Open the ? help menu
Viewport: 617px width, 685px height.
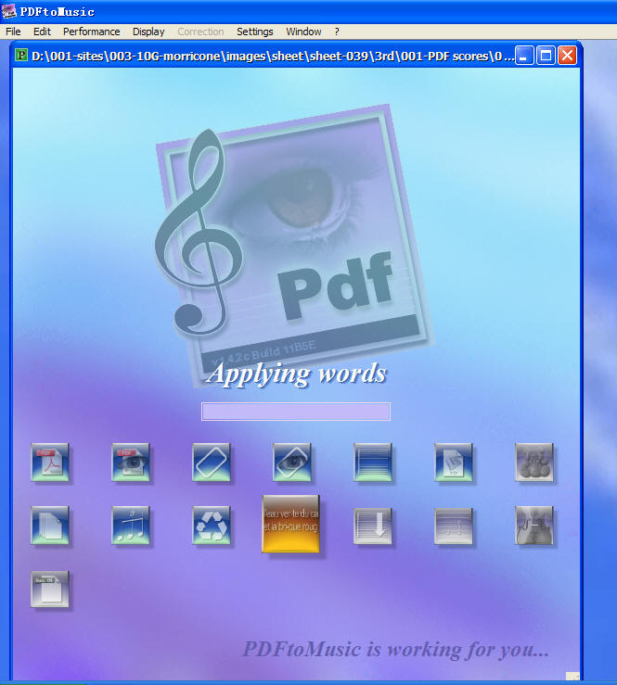coord(337,32)
